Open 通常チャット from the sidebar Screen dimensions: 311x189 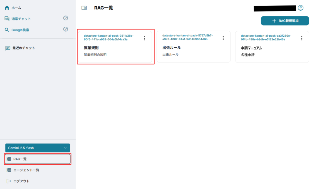pyautogui.click(x=21, y=19)
